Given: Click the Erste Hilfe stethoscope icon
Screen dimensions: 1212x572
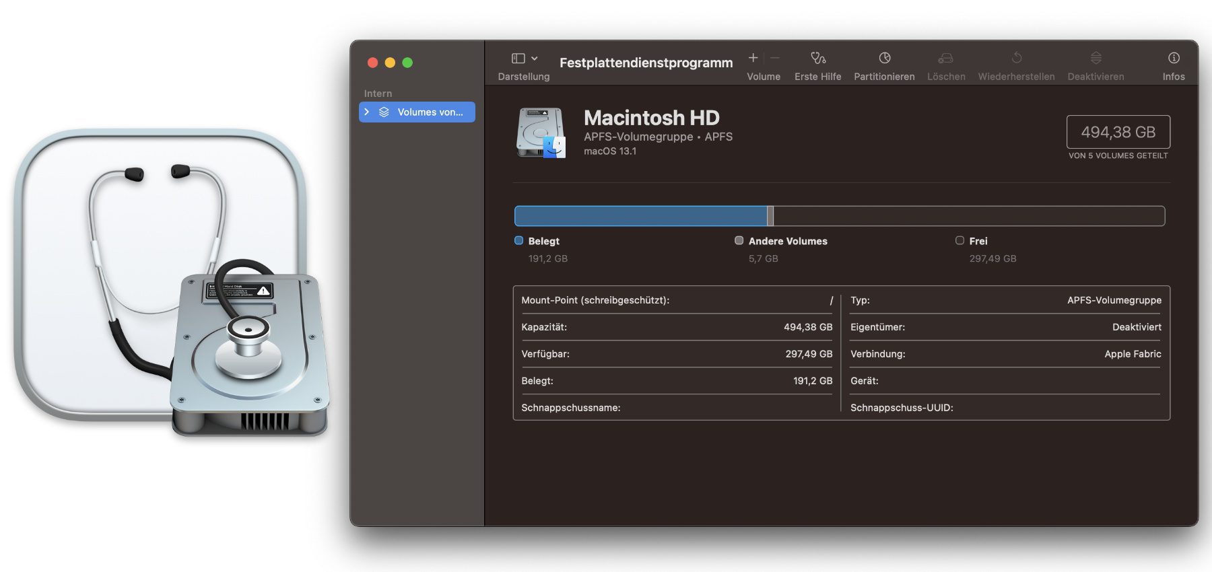Looking at the screenshot, I should tap(817, 59).
